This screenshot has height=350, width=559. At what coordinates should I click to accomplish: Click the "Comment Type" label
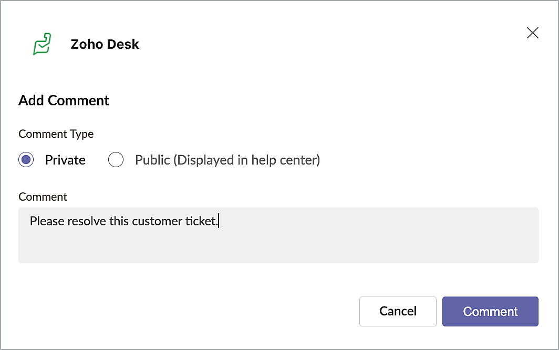56,134
